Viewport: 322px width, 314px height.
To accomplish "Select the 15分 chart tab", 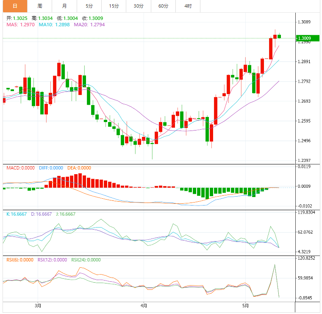I will (114, 6).
